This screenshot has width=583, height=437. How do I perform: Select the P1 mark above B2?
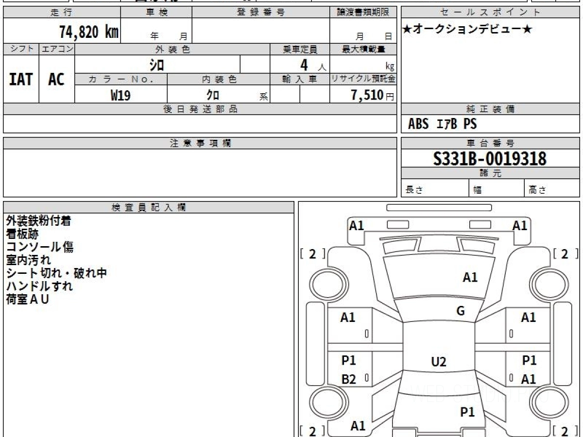[x=348, y=361]
